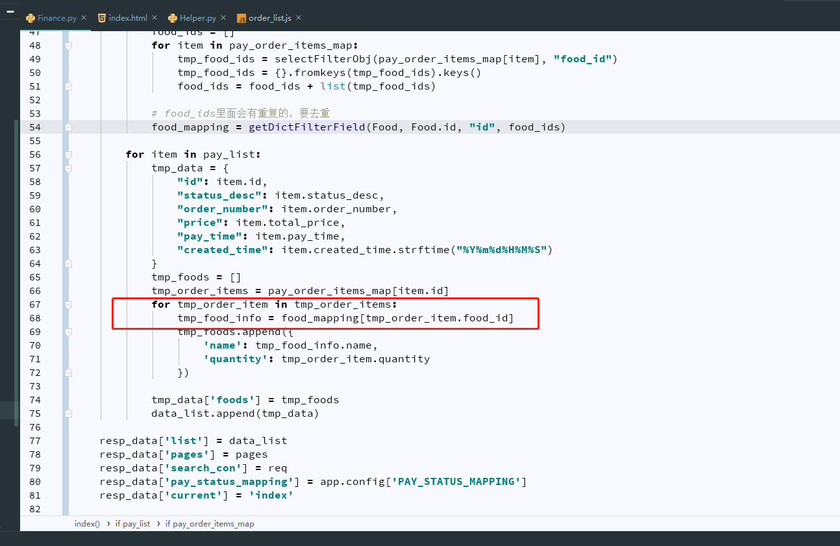Click the fold end marker at line 54
This screenshot has width=840, height=546.
point(68,127)
